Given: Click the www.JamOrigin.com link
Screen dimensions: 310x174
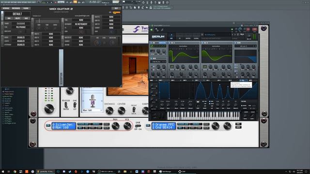Looking at the screenshot, I should (82, 15).
